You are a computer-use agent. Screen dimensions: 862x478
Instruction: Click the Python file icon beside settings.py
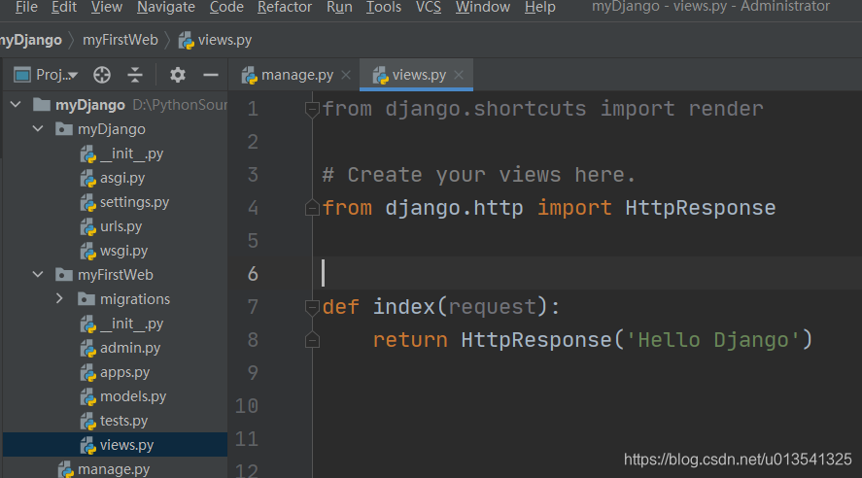coord(88,203)
